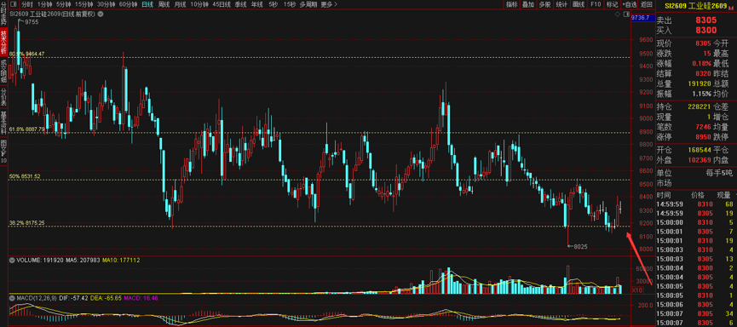Click the 8025 low price marker

[x=581, y=246]
